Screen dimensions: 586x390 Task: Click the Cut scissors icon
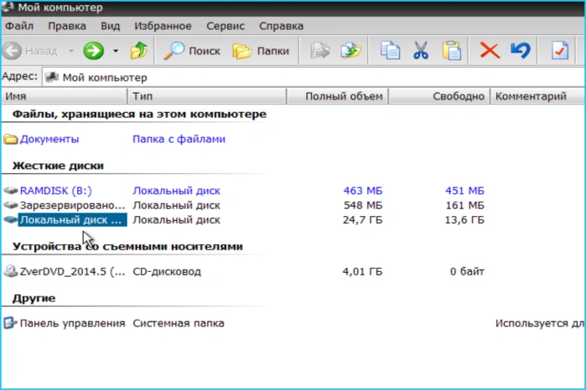coord(421,51)
